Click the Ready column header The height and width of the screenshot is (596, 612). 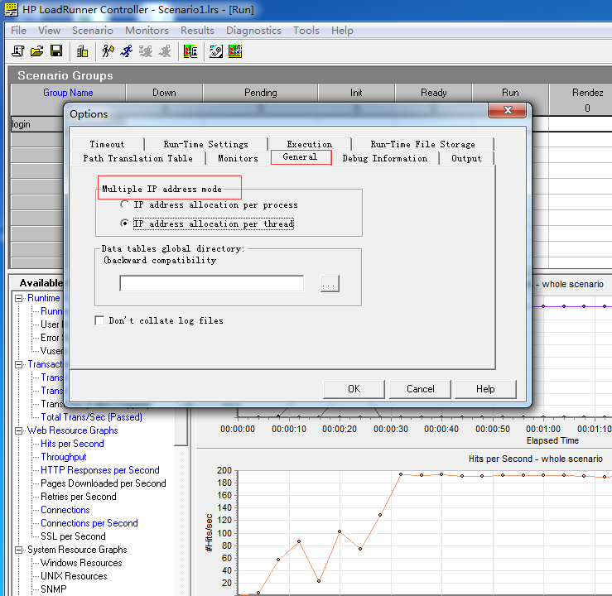click(x=433, y=93)
